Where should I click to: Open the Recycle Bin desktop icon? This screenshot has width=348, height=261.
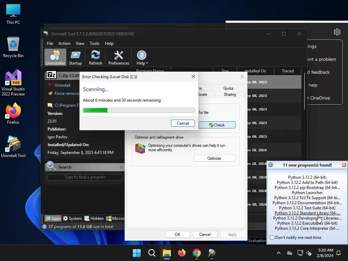point(13,47)
